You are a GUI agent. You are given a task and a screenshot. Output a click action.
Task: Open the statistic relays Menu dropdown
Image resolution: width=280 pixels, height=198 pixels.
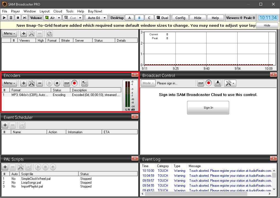(9, 33)
